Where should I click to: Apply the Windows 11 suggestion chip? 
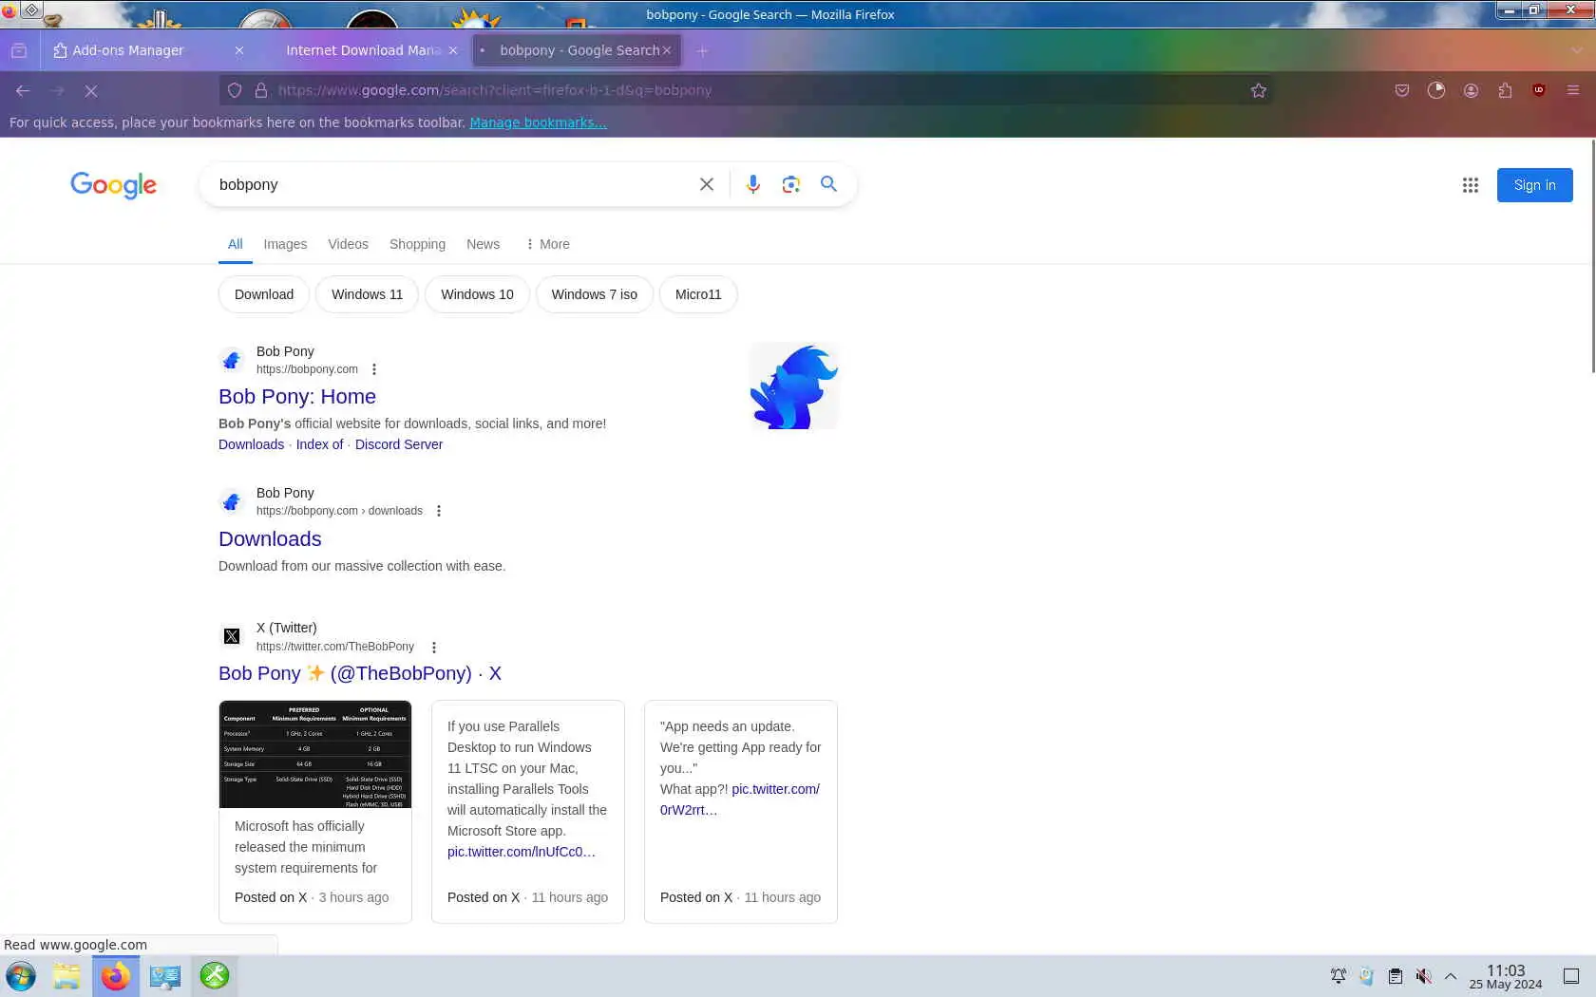point(367,294)
